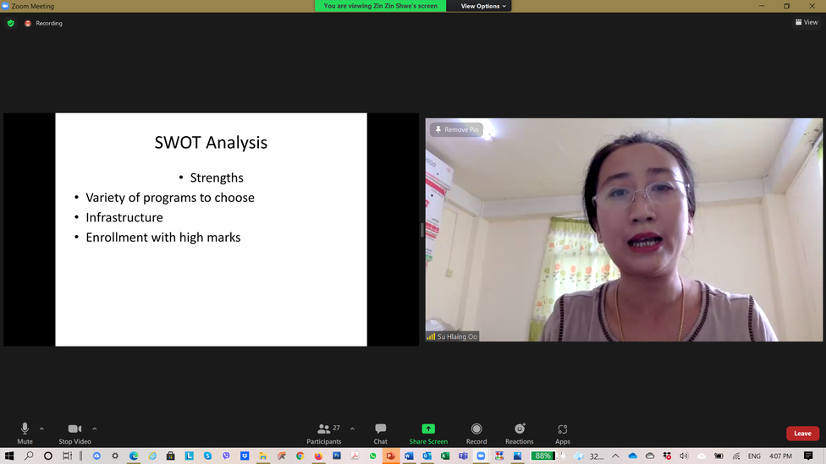Open Microsoft Store from taskbar
This screenshot has height=464, width=826.
(x=171, y=456)
